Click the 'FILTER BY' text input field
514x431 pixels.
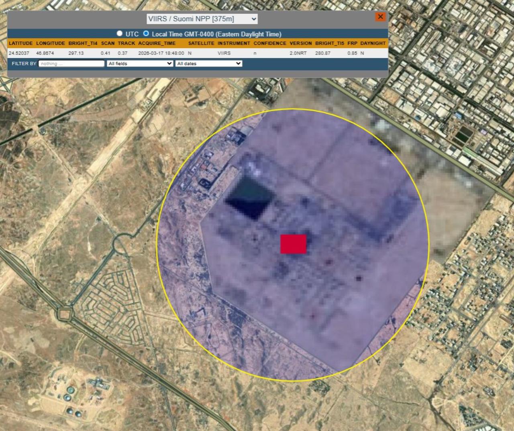click(x=71, y=63)
